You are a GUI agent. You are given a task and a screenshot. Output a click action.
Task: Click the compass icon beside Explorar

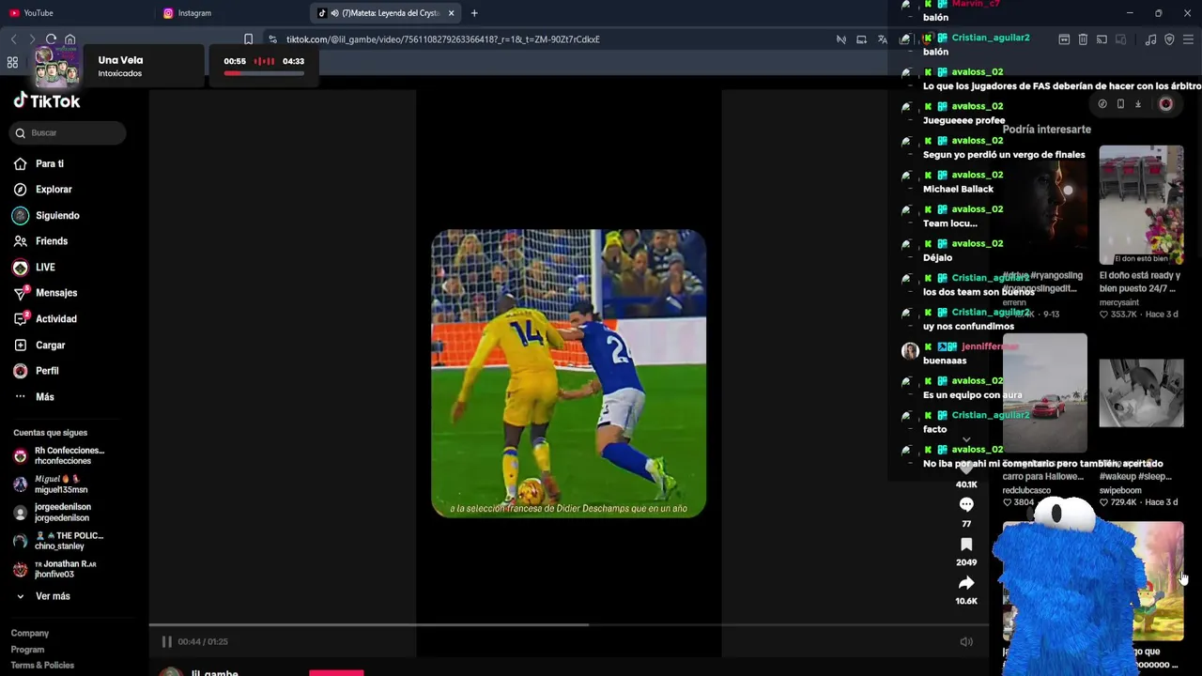click(x=21, y=190)
